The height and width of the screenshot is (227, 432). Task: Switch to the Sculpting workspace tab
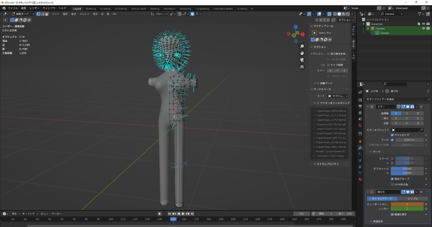[x=105, y=8]
